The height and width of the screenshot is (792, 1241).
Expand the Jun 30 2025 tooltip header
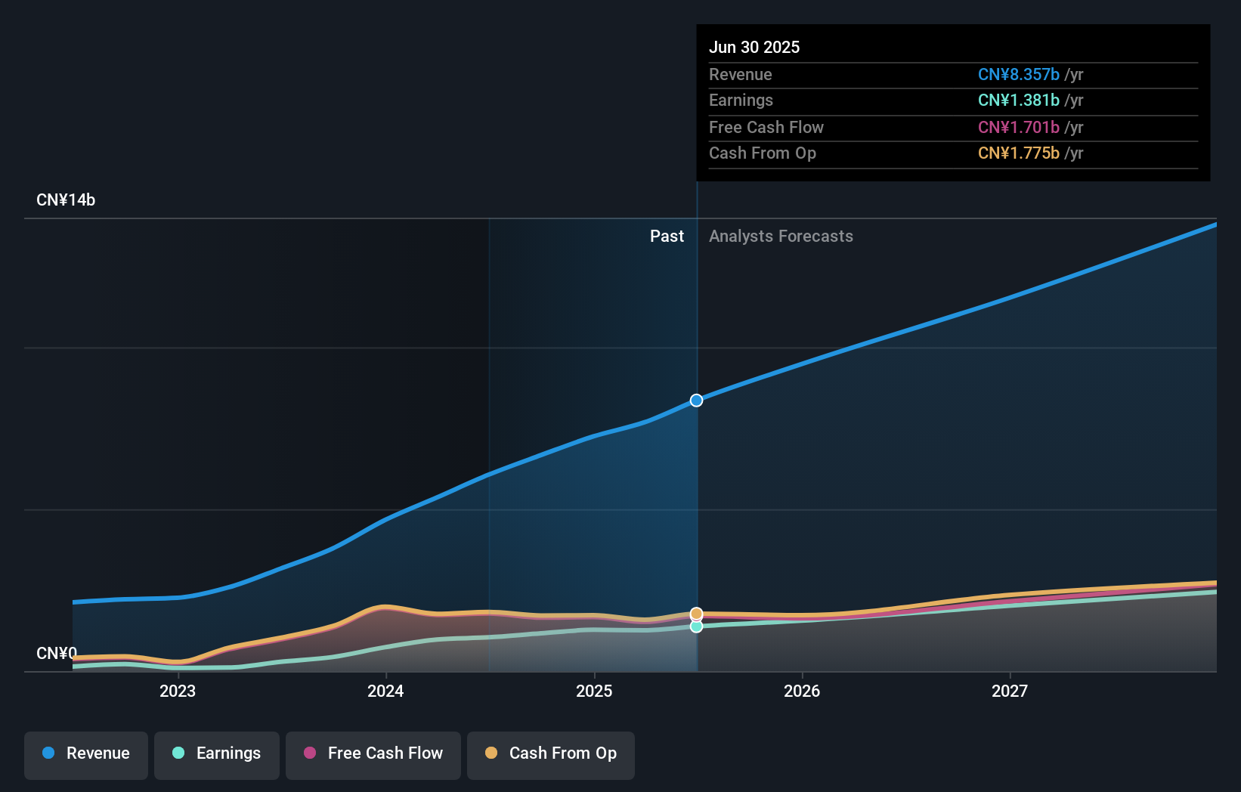pyautogui.click(x=754, y=47)
